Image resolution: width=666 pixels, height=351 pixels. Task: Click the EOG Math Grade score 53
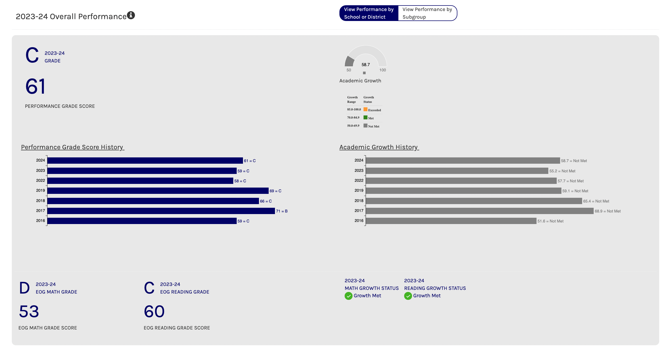tap(29, 312)
